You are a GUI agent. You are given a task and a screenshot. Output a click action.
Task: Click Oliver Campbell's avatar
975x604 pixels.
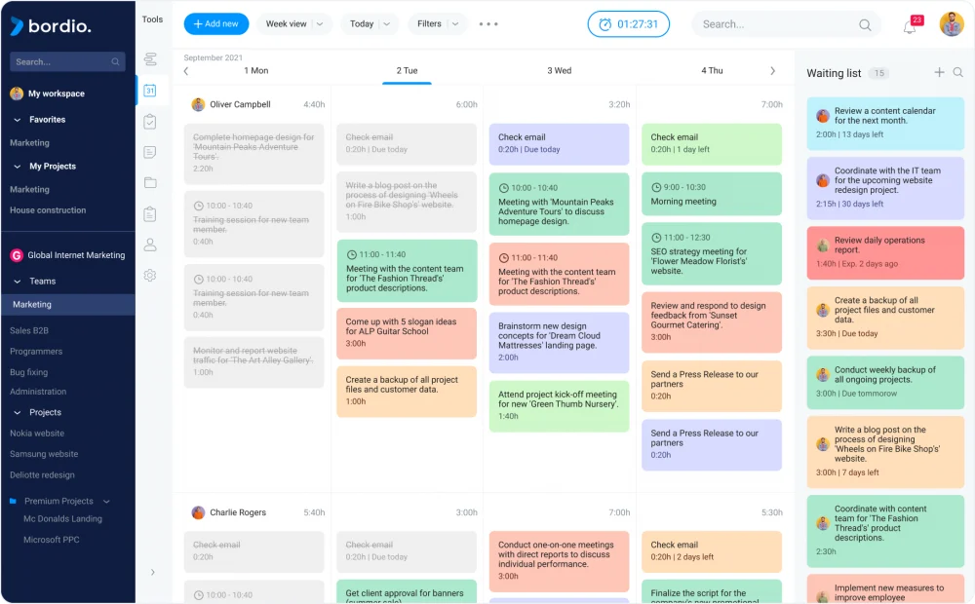tap(198, 104)
